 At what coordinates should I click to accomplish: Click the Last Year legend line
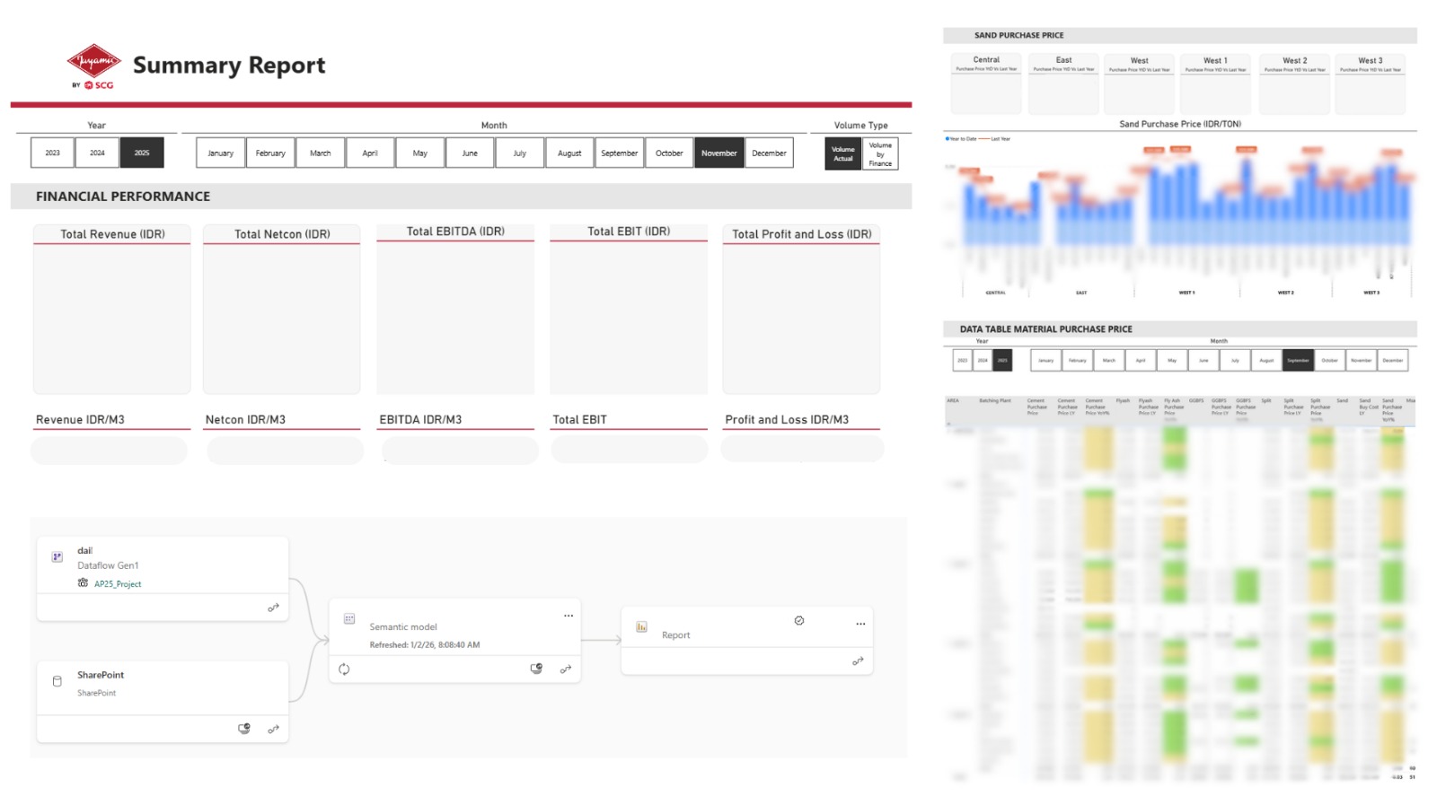(984, 139)
